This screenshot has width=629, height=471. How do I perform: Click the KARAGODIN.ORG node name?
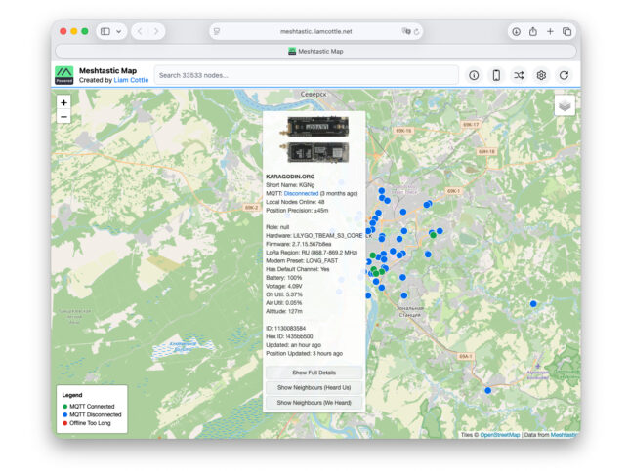click(x=290, y=177)
